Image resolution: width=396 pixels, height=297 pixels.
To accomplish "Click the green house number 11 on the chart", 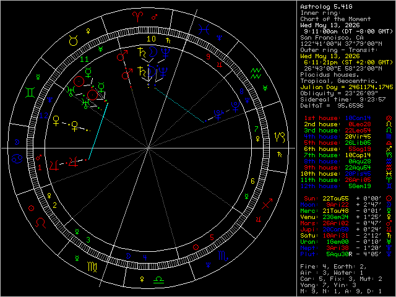I will click(84, 59).
